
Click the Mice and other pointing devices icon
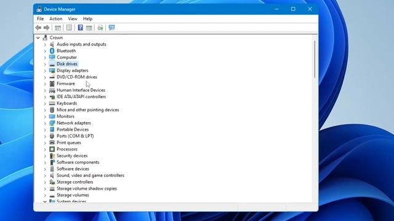[52, 110]
